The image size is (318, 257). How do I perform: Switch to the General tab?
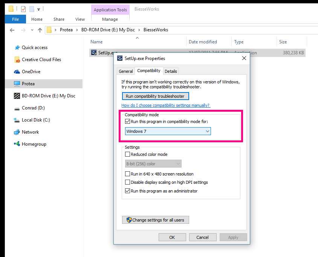point(126,71)
